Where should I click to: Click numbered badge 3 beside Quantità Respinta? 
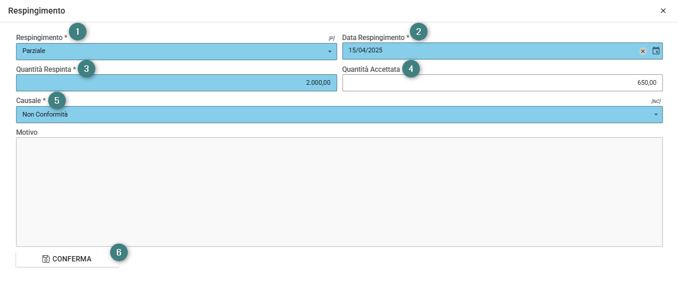point(87,68)
